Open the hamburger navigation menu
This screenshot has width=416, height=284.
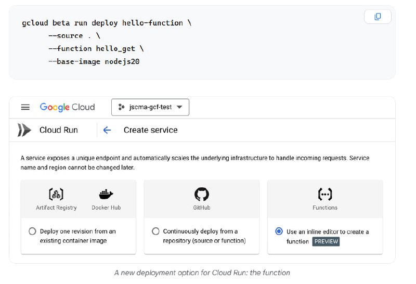tap(25, 107)
